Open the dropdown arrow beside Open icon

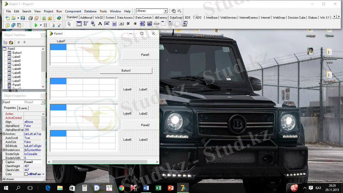point(18,18)
